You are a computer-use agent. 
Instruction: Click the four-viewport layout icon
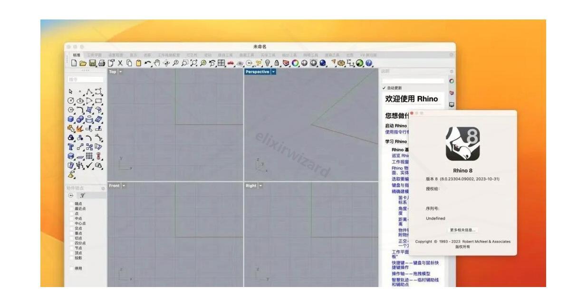pos(221,62)
